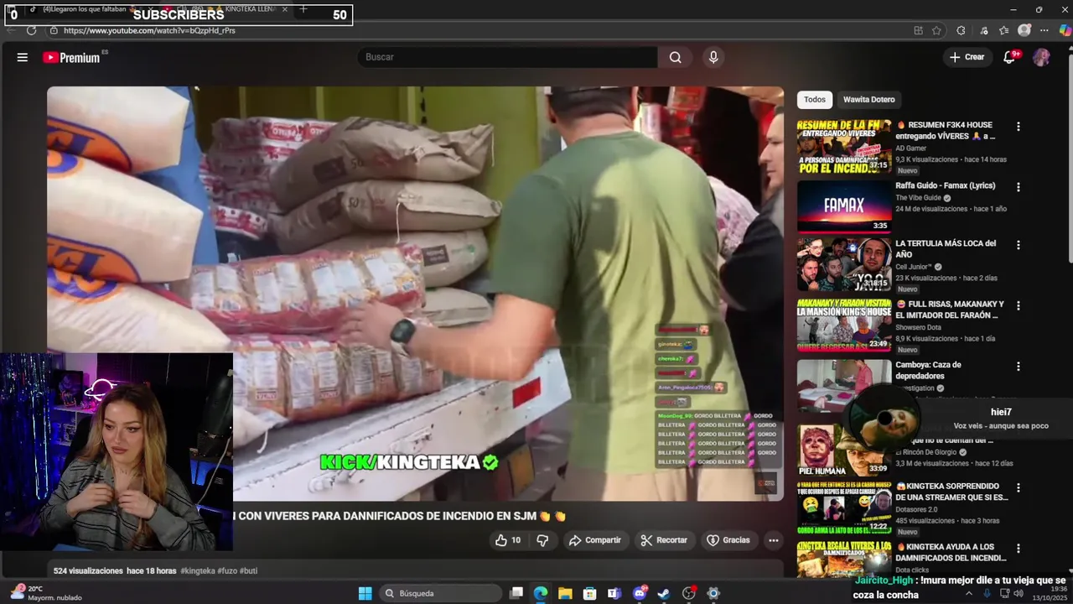Open more actions ellipsis under video

774,540
